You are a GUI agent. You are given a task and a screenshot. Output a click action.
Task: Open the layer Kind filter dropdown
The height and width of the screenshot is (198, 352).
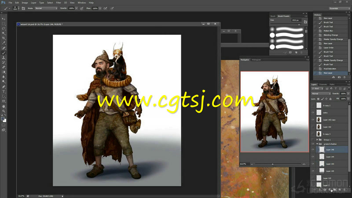tap(317, 88)
